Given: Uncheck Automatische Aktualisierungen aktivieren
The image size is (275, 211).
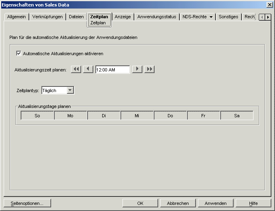Looking at the screenshot, I should pyautogui.click(x=19, y=53).
